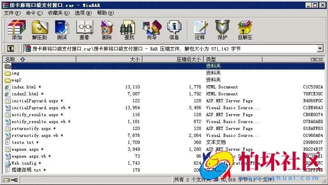Click the CRC value 299B8937
Screen dimensions: 328x185
(313, 142)
